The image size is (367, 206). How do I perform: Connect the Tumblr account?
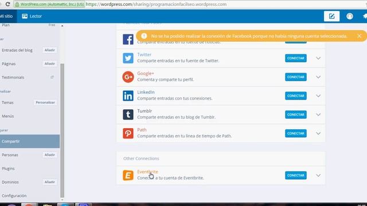click(x=296, y=114)
